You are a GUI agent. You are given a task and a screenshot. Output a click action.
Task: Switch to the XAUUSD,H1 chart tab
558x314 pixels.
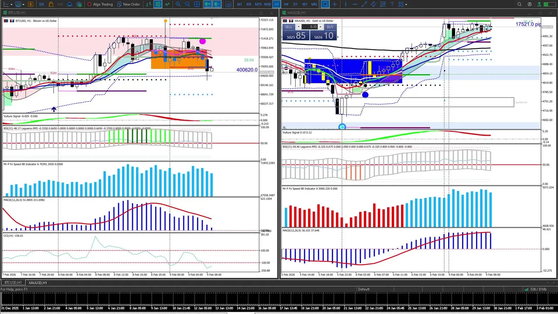37,283
